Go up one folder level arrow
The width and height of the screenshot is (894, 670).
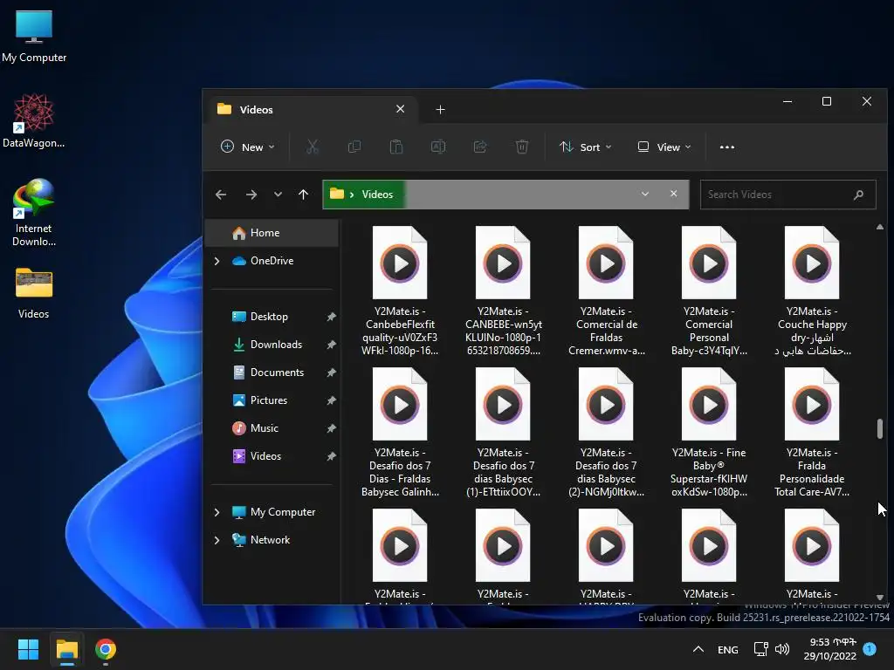pos(303,195)
